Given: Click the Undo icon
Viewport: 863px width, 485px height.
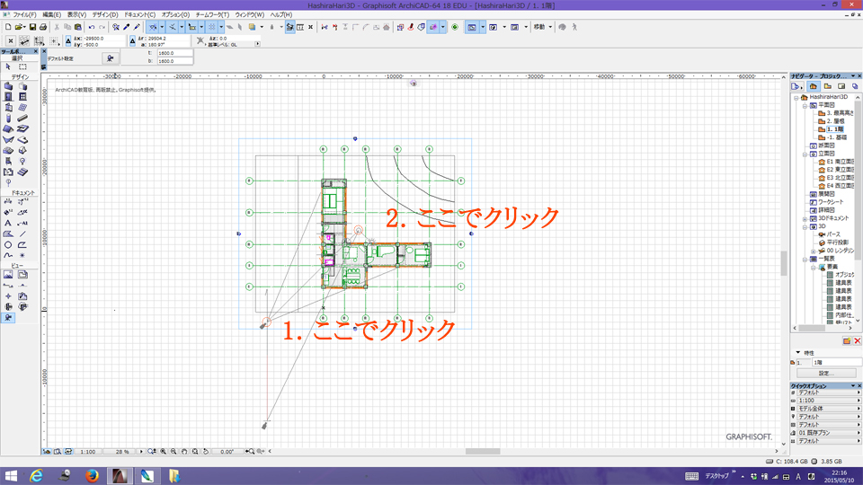Looking at the screenshot, I should 92,27.
